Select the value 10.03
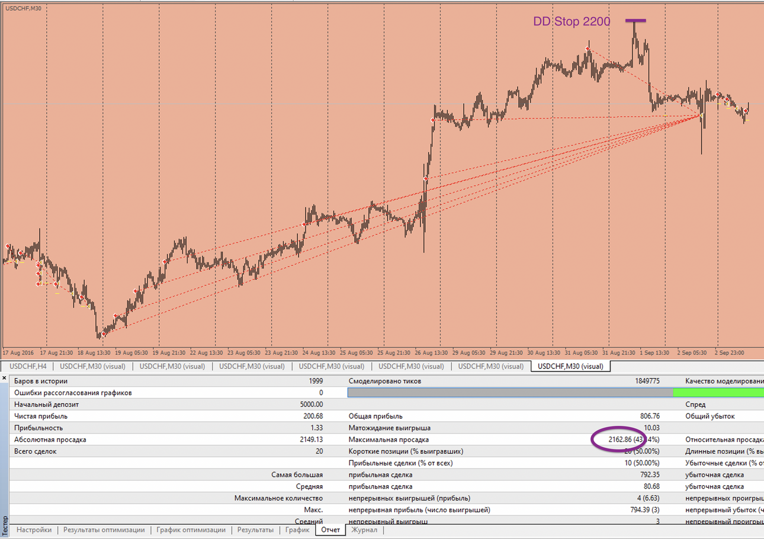Image resolution: width=764 pixels, height=539 pixels. [651, 428]
